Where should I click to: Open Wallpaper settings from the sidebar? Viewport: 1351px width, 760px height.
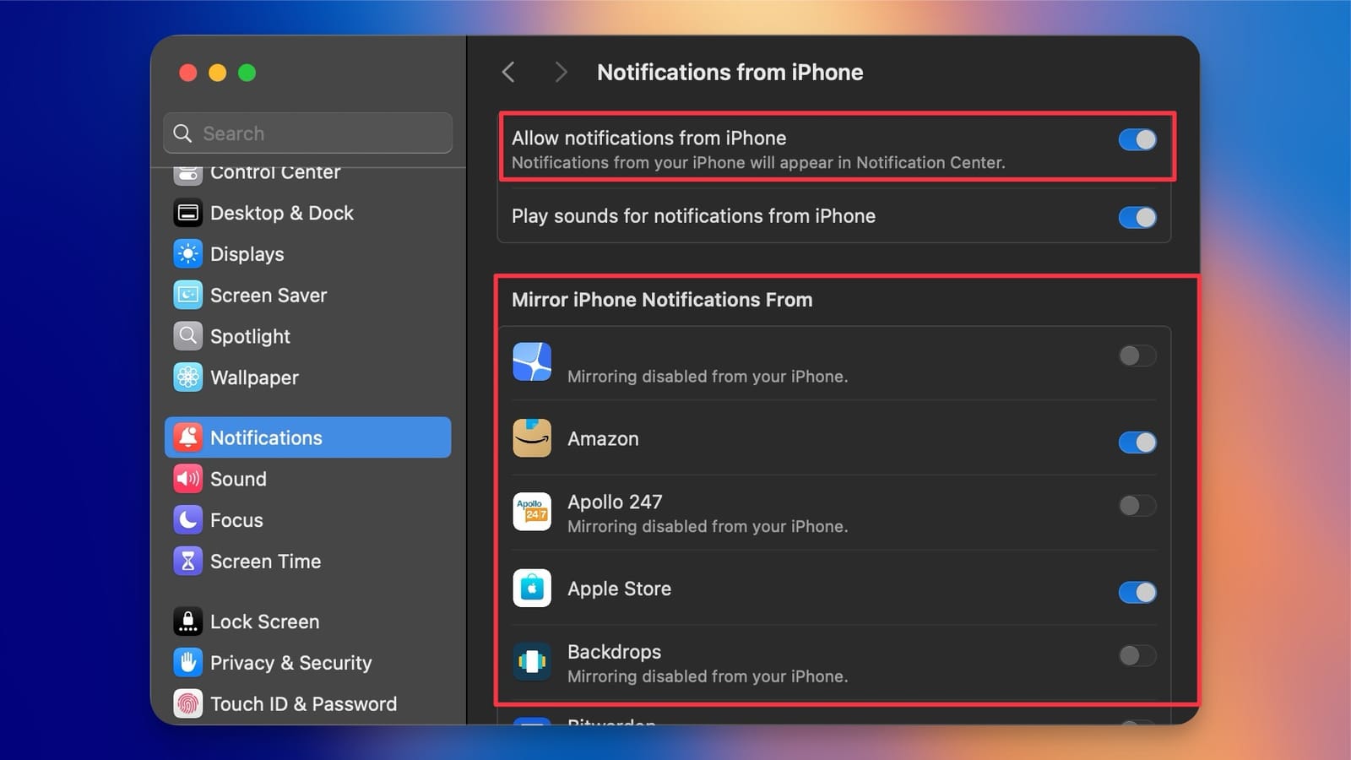click(188, 377)
